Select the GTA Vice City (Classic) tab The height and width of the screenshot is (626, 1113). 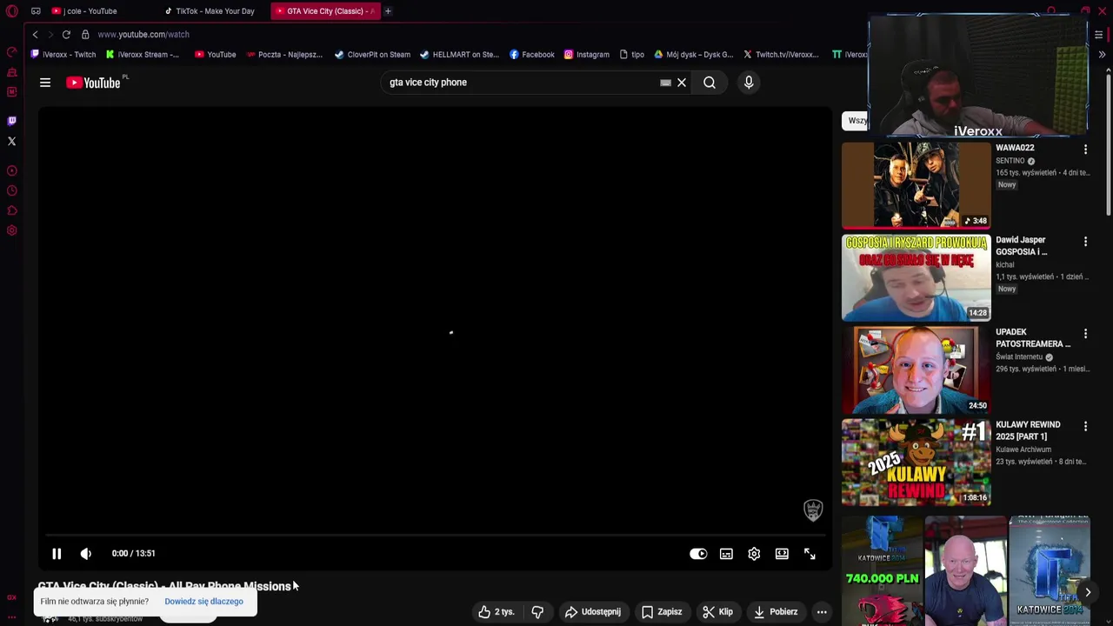click(x=325, y=11)
